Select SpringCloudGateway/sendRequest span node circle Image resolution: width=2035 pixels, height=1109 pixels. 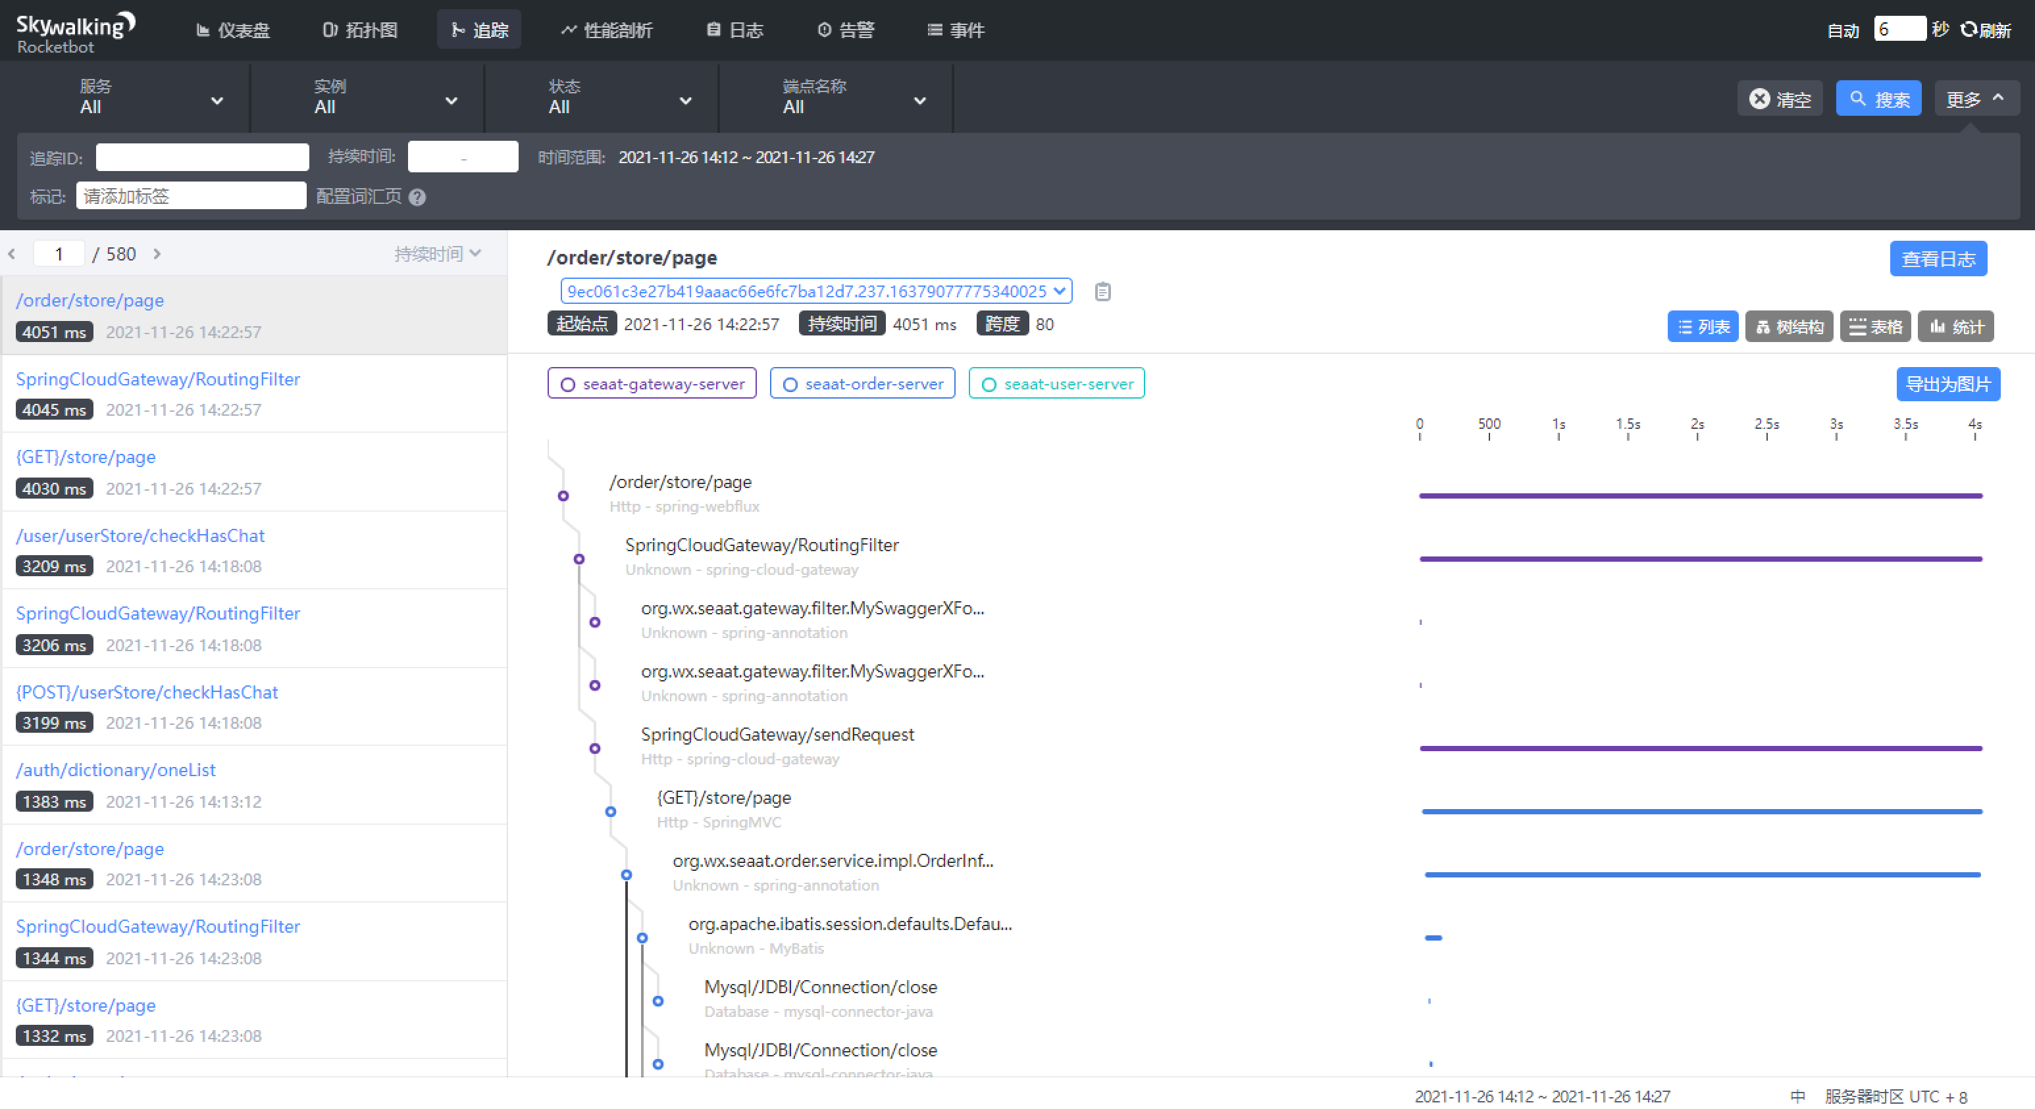[x=595, y=749]
